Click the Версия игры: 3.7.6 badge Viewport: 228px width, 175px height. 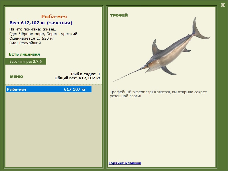tap(26, 61)
